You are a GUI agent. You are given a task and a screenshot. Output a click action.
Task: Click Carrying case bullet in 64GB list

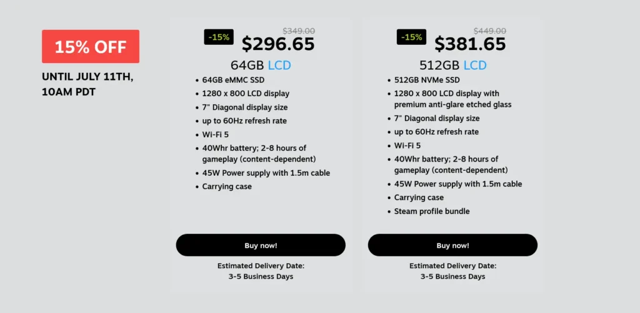[x=227, y=186]
